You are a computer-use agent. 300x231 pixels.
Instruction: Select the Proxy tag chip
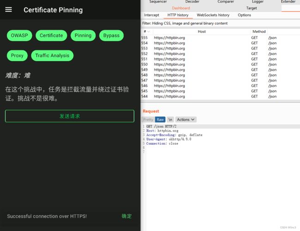17,55
